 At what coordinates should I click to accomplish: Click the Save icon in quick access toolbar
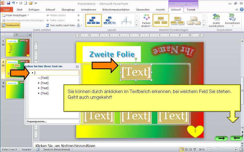pyautogui.click(x=8, y=3)
